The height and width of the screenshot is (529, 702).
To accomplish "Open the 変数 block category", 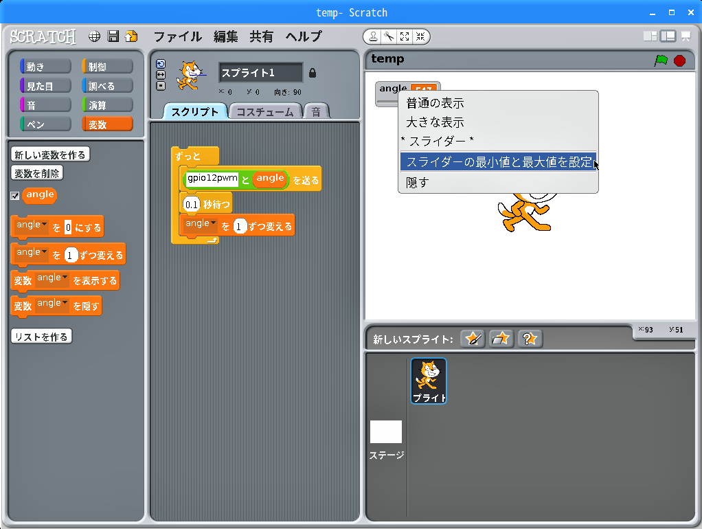I will tap(107, 124).
